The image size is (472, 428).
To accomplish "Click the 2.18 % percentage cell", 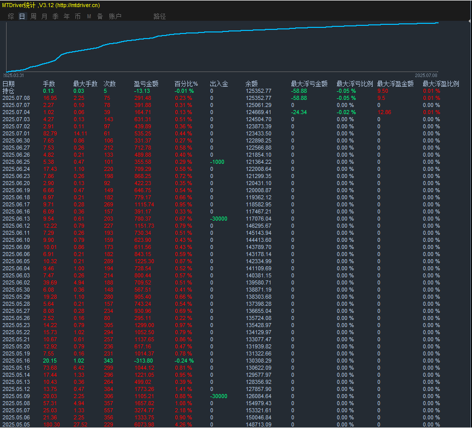I will click(x=183, y=411).
